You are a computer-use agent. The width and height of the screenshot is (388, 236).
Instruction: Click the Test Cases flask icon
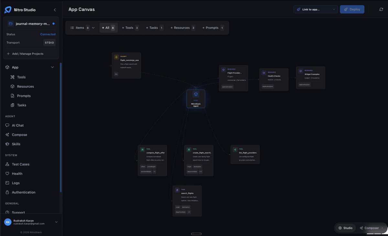click(x=7, y=164)
